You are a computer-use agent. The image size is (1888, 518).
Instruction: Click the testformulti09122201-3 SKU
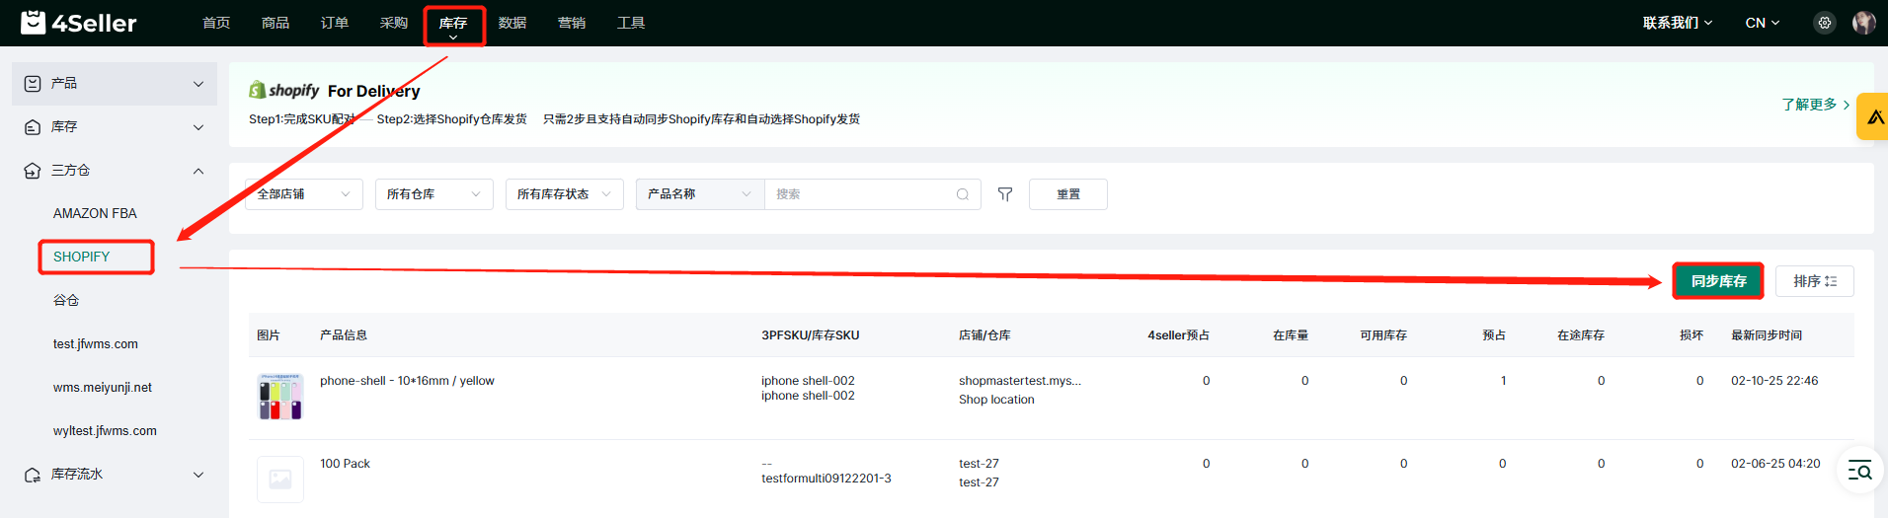coord(826,479)
